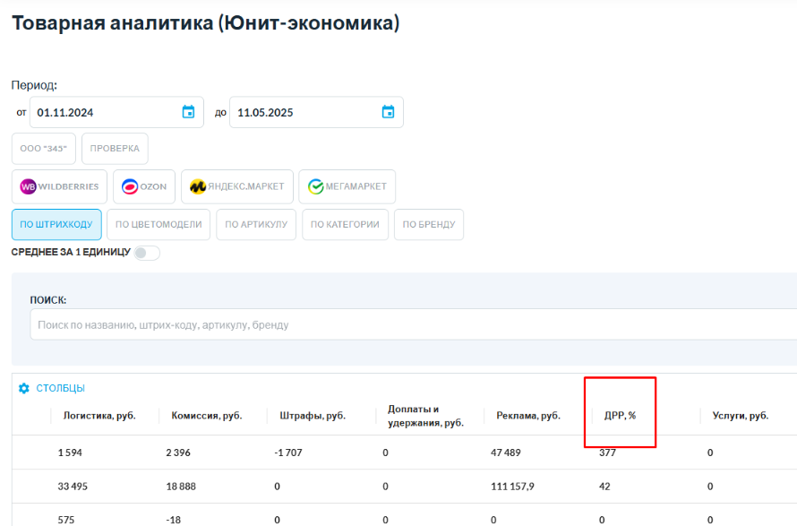This screenshot has height=526, width=797.
Task: Switch to По цветомодели grouping
Action: pos(159,224)
